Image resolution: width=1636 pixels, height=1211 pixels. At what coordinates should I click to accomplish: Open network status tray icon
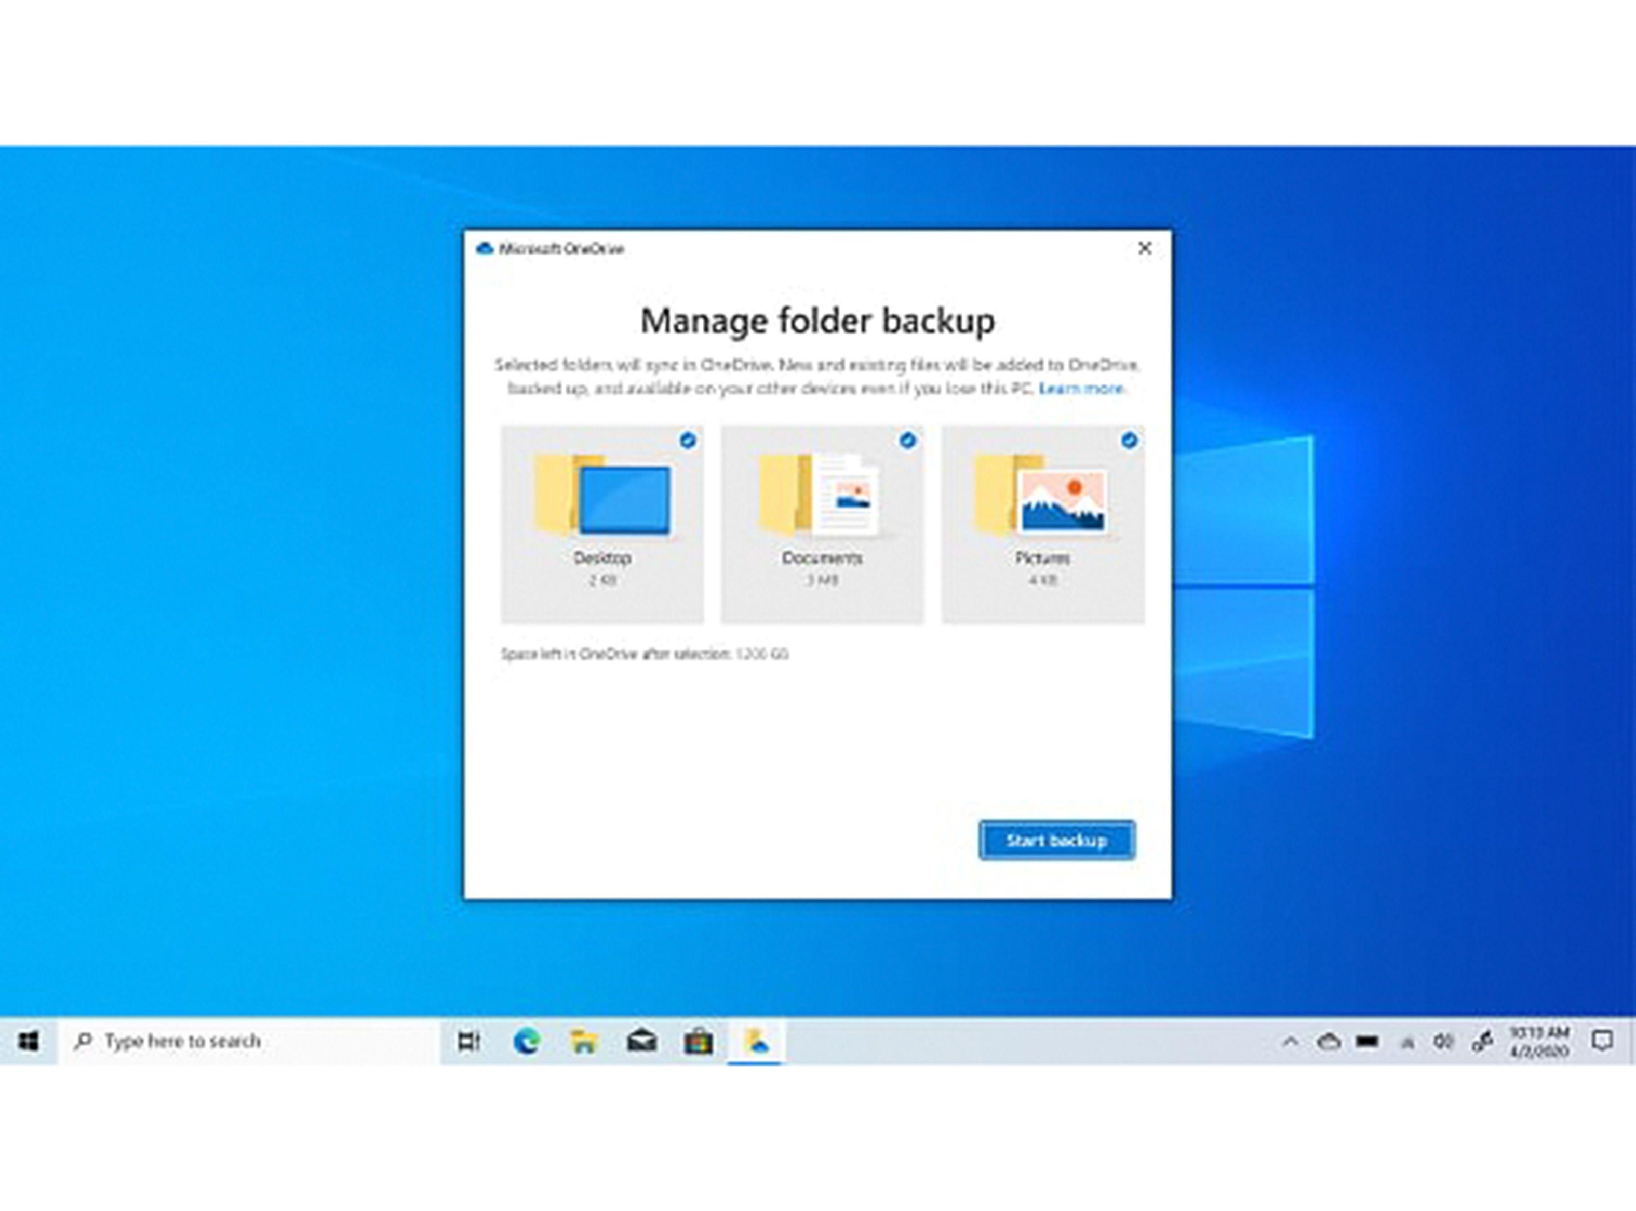(x=1406, y=1042)
